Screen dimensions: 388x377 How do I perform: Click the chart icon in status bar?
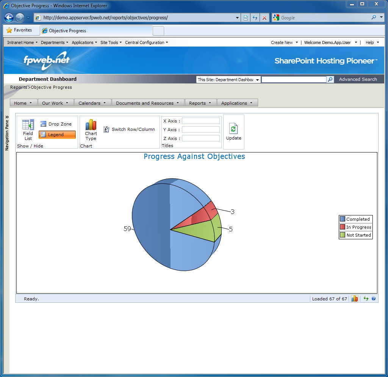pyautogui.click(x=355, y=299)
